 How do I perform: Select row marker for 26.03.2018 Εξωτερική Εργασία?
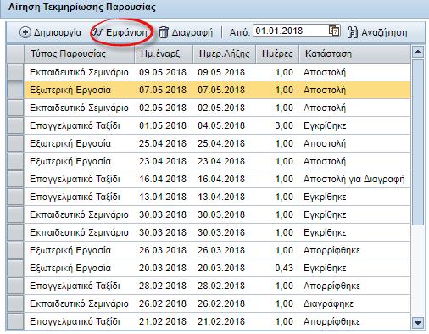15,250
